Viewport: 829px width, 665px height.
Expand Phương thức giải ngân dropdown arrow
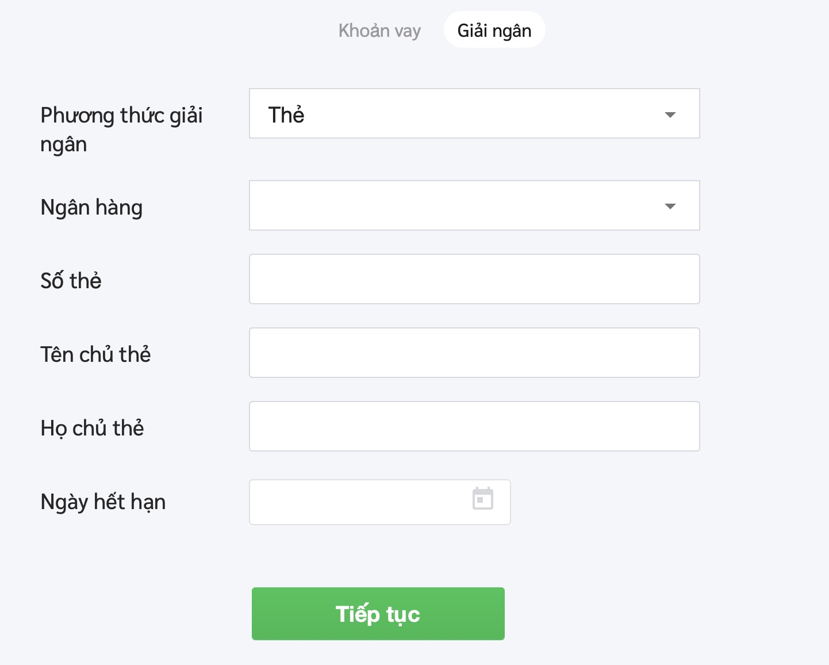(670, 114)
